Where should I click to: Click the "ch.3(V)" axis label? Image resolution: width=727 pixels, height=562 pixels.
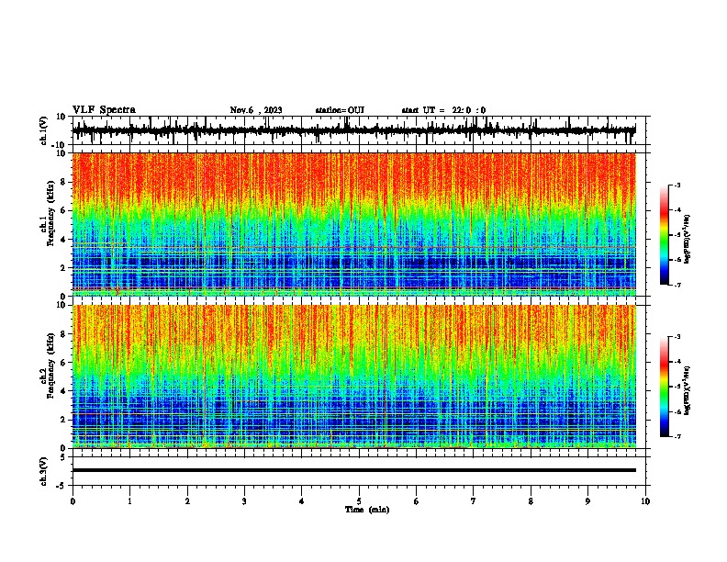pyautogui.click(x=44, y=471)
